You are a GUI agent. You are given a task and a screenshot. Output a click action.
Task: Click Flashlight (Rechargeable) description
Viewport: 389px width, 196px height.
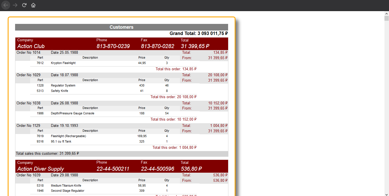coord(68,136)
